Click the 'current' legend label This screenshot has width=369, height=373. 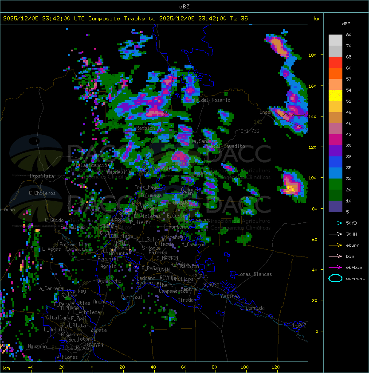coord(355,279)
